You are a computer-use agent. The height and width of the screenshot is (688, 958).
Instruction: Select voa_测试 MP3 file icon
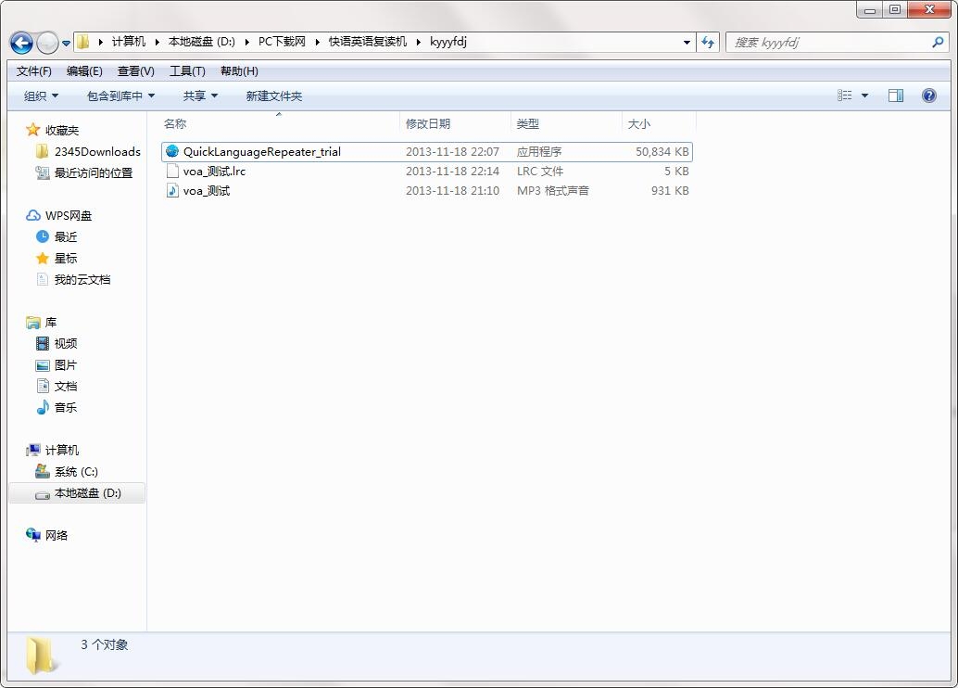[172, 191]
